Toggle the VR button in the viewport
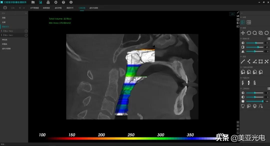Image resolution: width=270 pixels, height=146 pixels. pos(232,14)
